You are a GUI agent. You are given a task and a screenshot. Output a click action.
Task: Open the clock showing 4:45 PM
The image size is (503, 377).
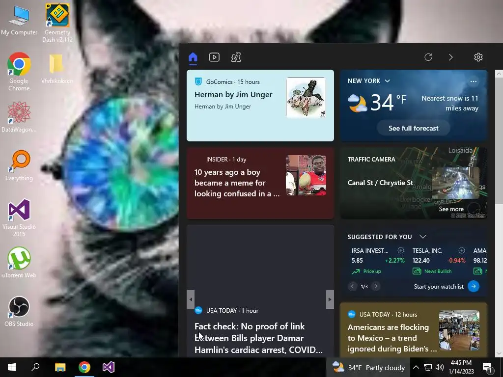(461, 367)
